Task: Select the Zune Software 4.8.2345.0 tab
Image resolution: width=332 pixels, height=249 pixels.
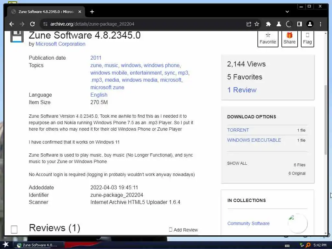Action: (x=46, y=12)
